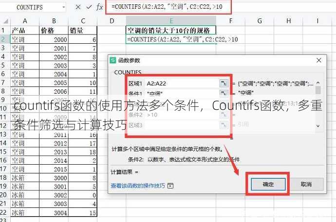Open the name box dropdown showing COUNTIFS
Screen dimensions: 336x222
coord(64,7)
